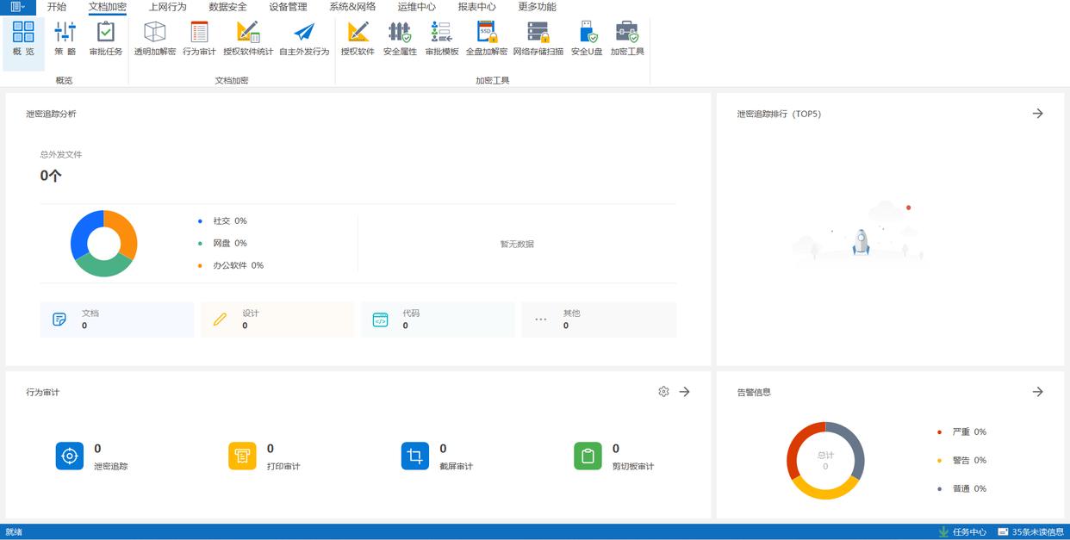Expand 行为审计 details using arrow
This screenshot has height=540, width=1070.
(x=685, y=392)
